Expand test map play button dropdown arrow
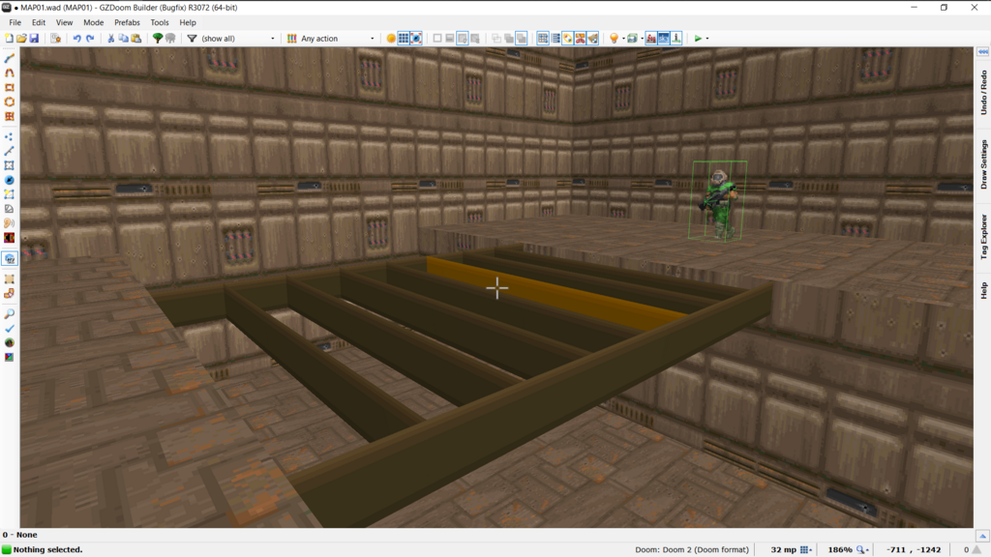This screenshot has width=991, height=557. tap(707, 39)
